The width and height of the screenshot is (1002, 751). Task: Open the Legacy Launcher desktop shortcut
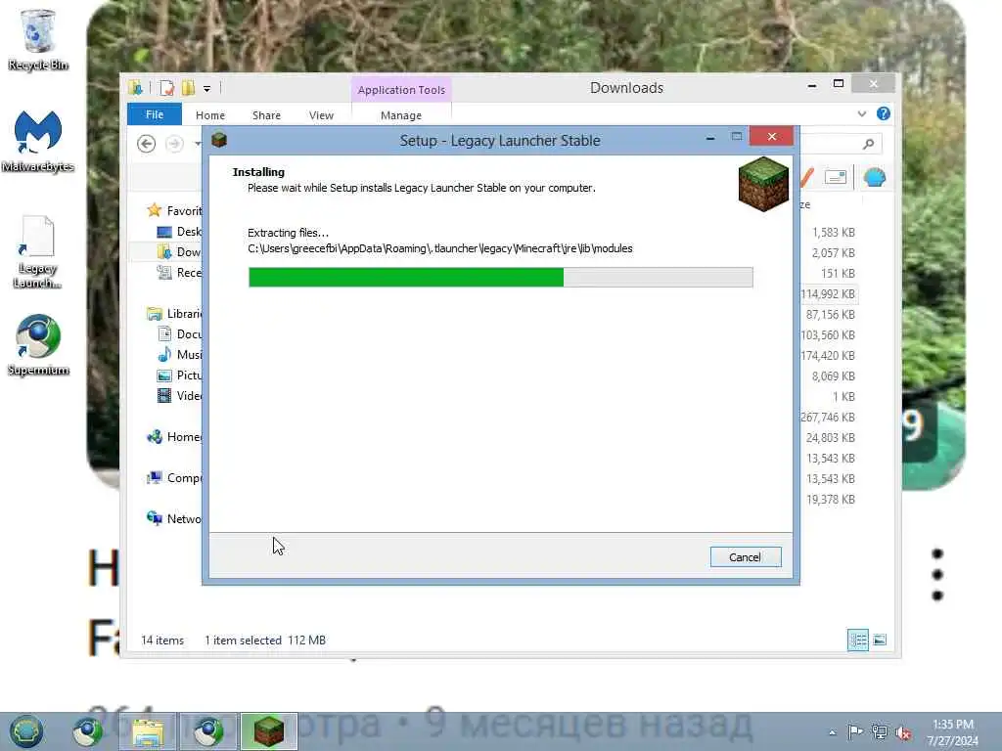[37, 252]
